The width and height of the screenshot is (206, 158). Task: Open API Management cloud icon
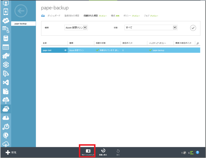tap(6, 144)
